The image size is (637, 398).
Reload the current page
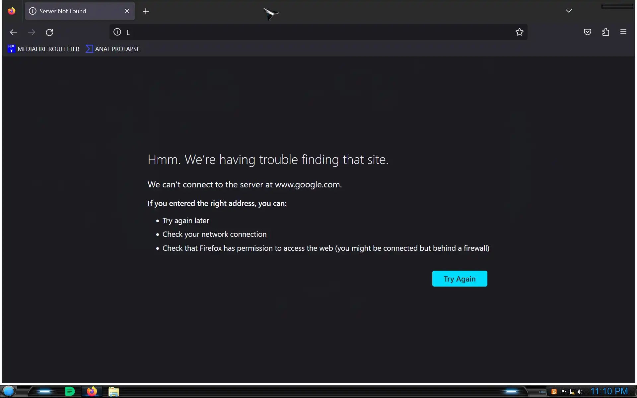tap(49, 32)
